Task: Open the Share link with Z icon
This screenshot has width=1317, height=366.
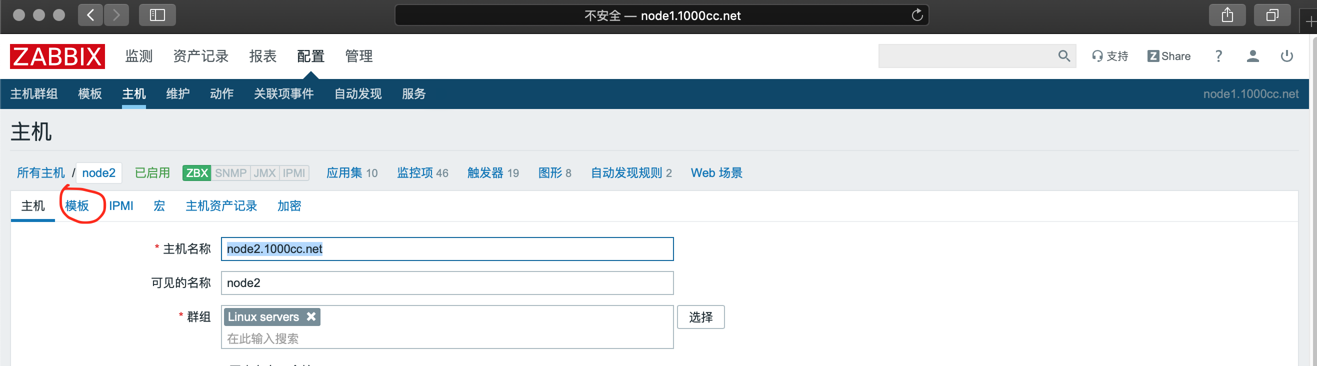Action: tap(1168, 56)
